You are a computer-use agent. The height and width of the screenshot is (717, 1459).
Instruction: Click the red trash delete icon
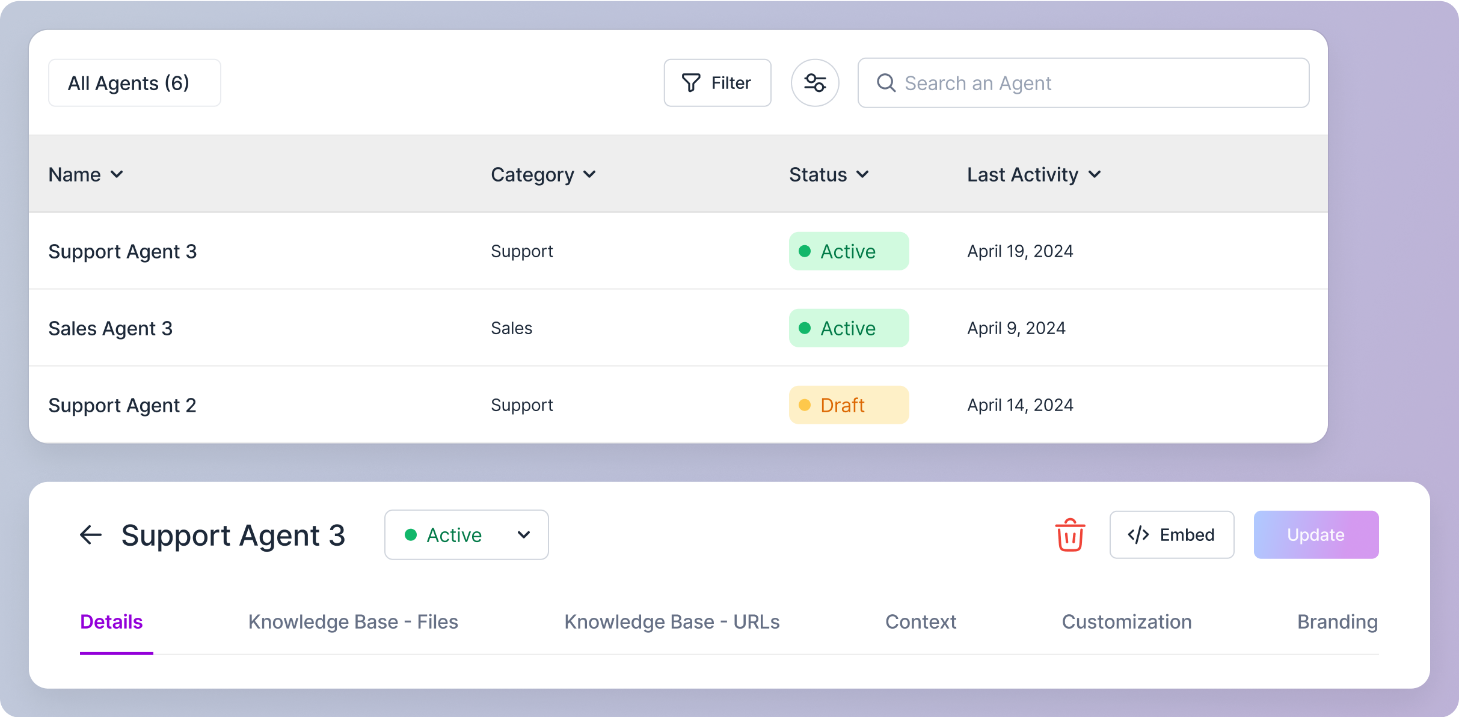1070,535
